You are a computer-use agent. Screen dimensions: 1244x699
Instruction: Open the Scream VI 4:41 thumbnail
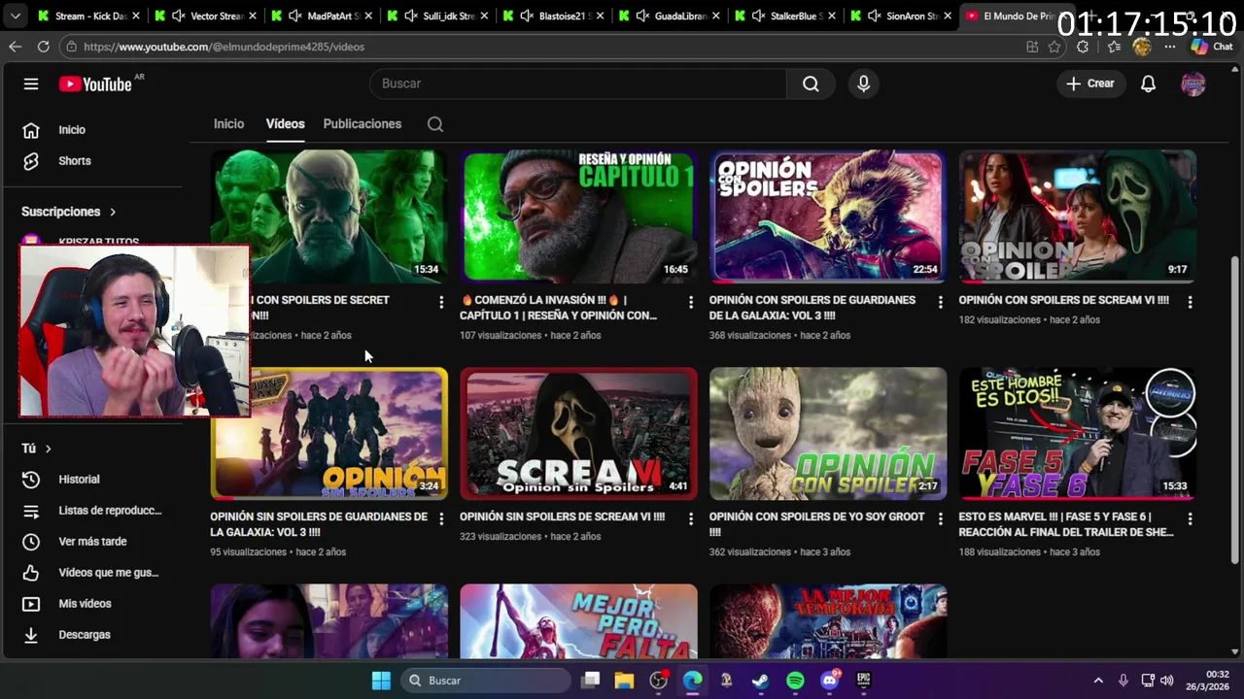(578, 433)
